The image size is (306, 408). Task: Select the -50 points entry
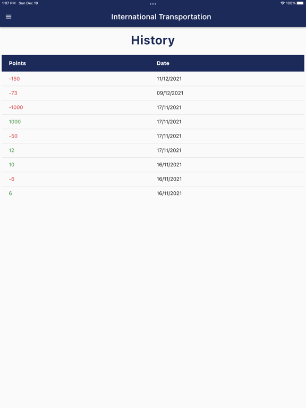[13, 136]
